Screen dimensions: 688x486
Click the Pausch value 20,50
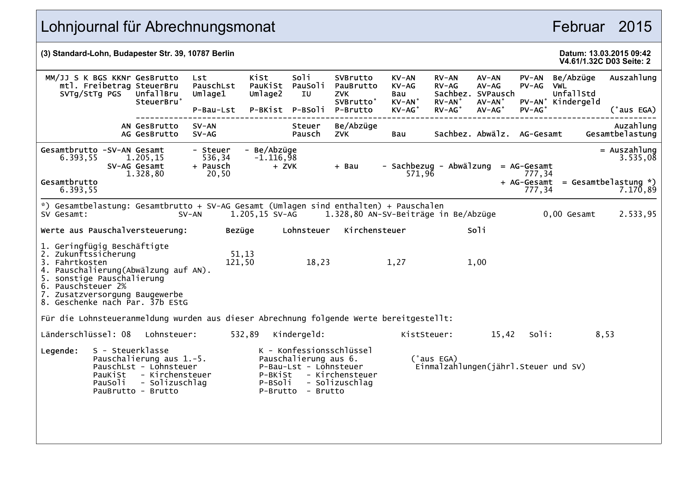(x=218, y=174)
